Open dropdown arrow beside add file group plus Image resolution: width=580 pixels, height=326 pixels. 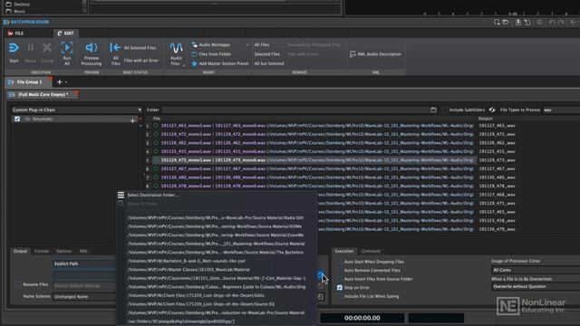[66, 82]
